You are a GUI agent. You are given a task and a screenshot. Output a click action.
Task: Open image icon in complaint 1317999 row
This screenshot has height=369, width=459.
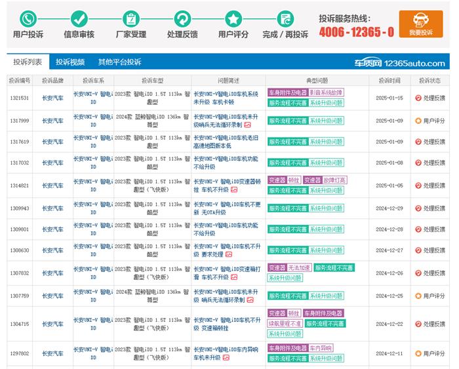[x=248, y=124]
